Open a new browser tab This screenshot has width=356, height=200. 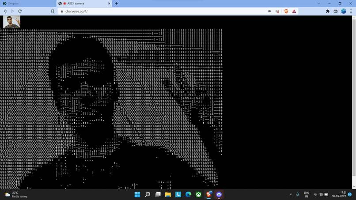[x=117, y=4]
